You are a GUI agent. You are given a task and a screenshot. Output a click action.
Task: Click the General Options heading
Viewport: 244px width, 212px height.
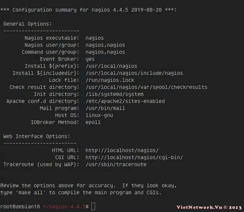(27, 24)
